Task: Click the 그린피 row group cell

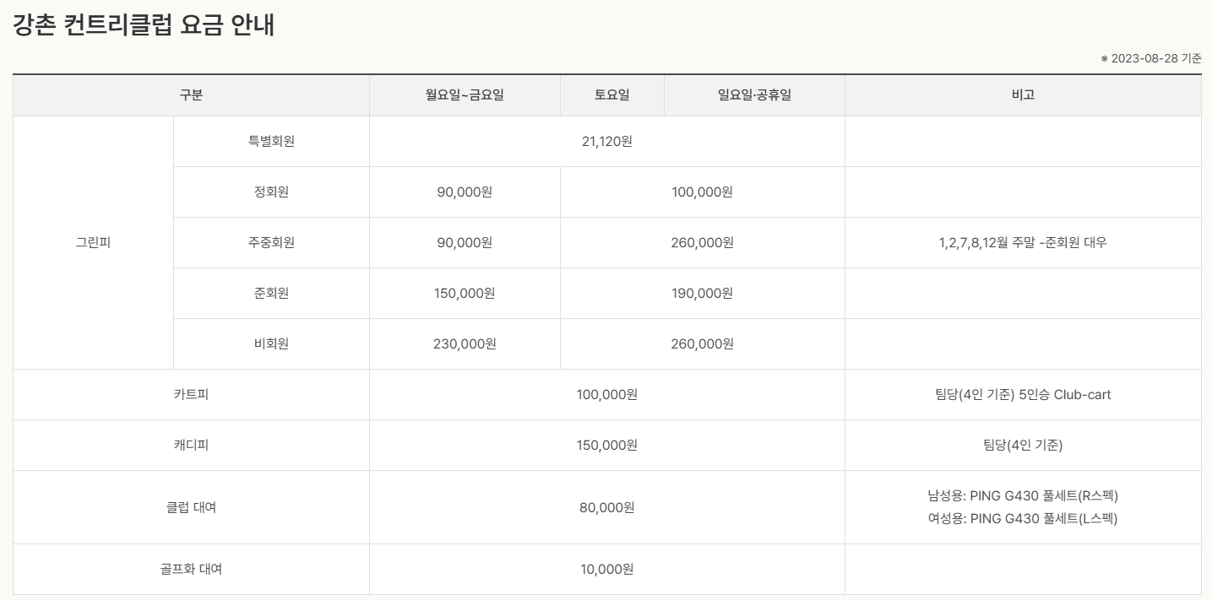Action: pyautogui.click(x=93, y=243)
